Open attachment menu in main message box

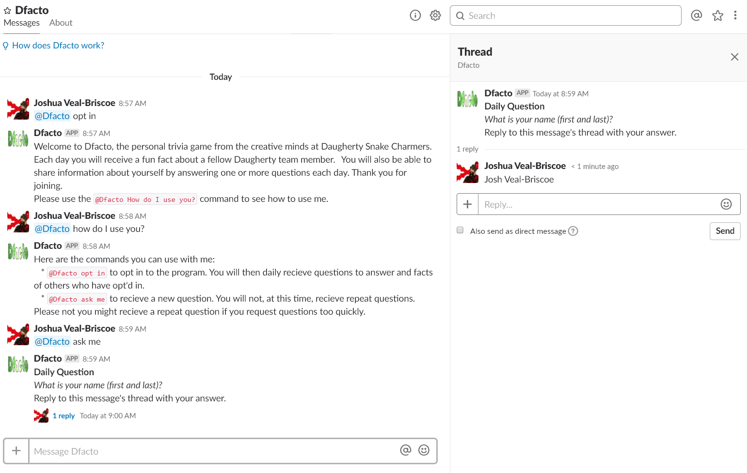[x=16, y=451]
